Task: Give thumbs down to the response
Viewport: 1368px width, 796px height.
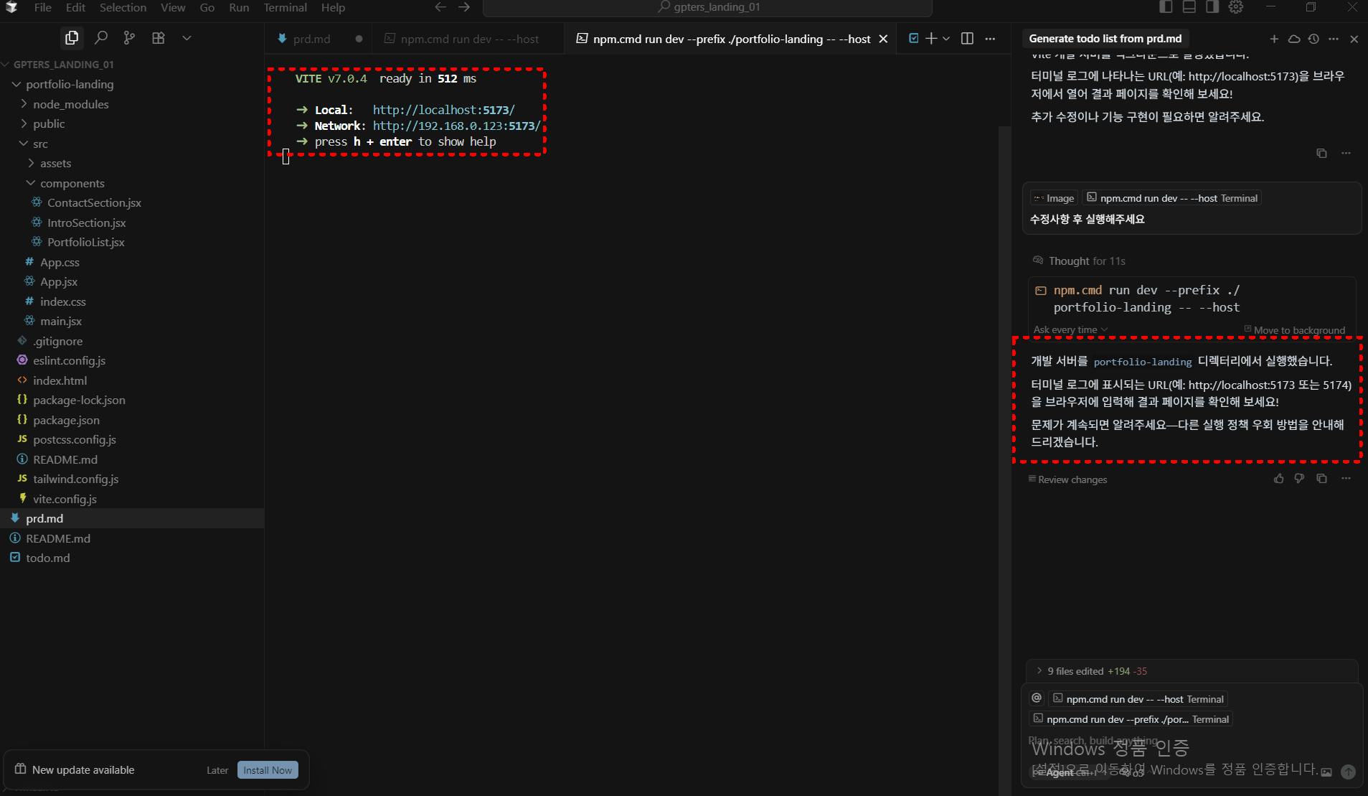Action: pyautogui.click(x=1299, y=479)
